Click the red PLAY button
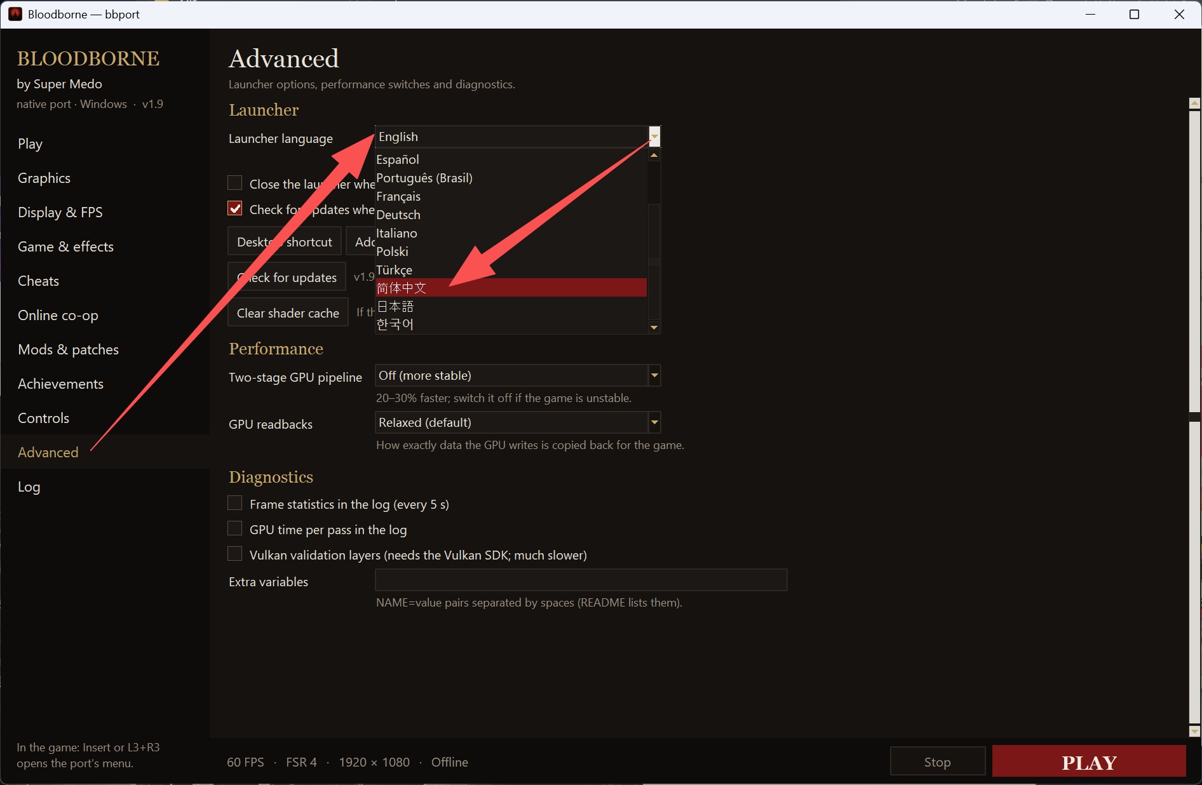The image size is (1202, 785). click(1089, 762)
